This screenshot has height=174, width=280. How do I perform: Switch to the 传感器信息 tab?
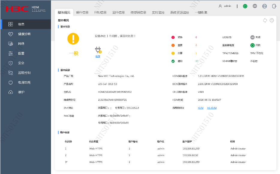(139, 13)
